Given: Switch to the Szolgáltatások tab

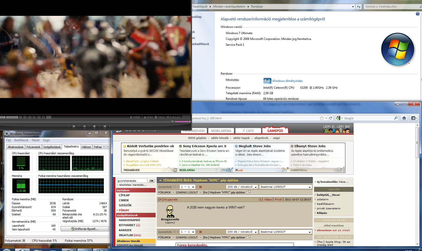Looking at the screenshot, I should [x=52, y=147].
